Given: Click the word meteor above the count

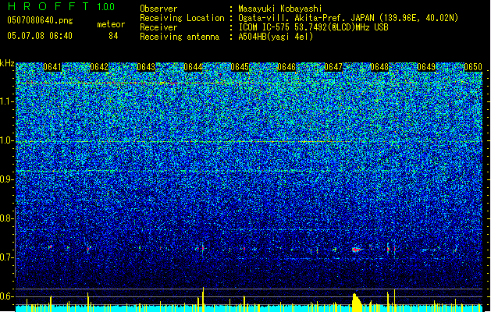Looking at the screenshot, I should point(111,24).
